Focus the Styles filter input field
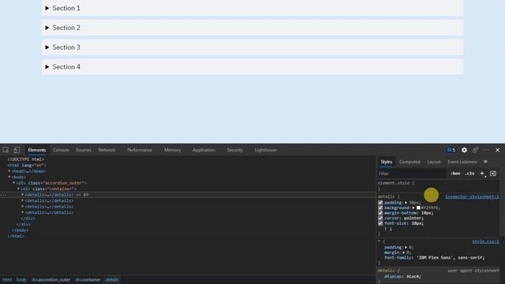505x284 pixels. pos(412,174)
